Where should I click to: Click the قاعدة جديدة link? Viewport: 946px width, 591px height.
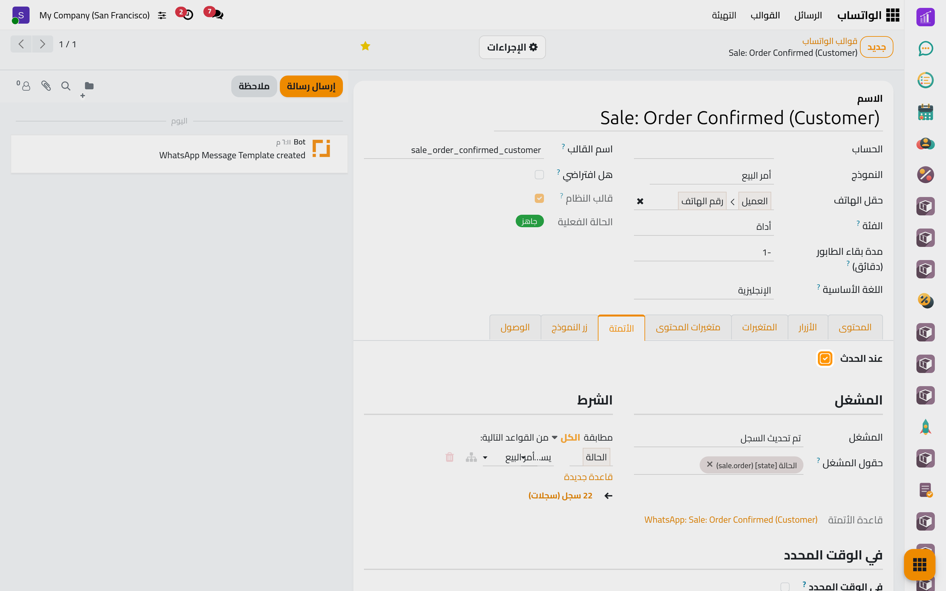coord(588,477)
